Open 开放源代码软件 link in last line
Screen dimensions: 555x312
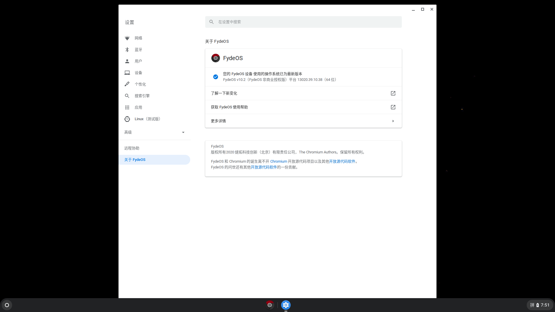[x=264, y=167]
